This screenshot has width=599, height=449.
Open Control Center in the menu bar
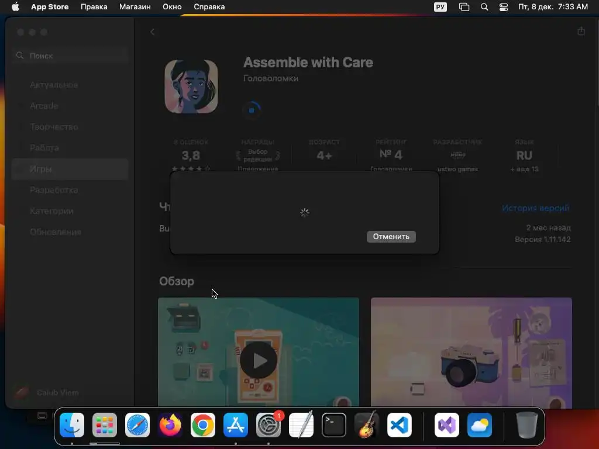pyautogui.click(x=504, y=7)
